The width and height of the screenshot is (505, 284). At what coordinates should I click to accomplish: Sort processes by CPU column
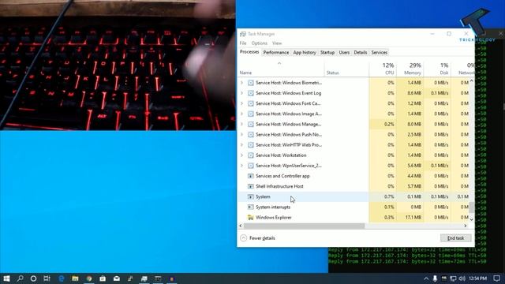[383, 69]
